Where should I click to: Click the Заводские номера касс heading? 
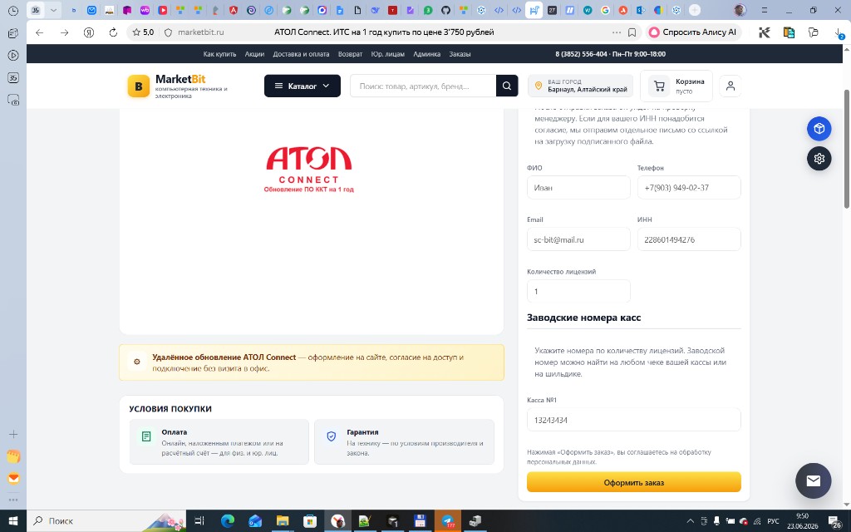coord(583,318)
